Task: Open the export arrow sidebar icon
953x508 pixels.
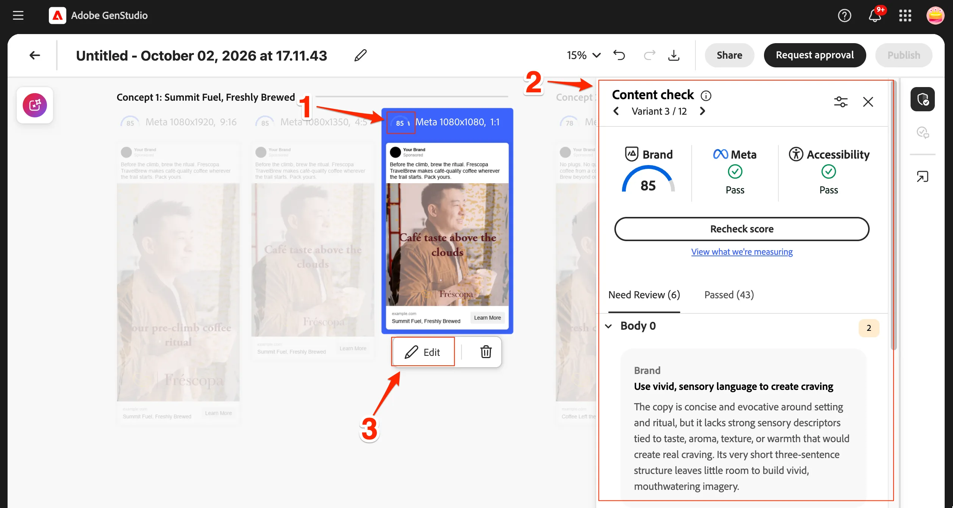Action: click(x=922, y=177)
